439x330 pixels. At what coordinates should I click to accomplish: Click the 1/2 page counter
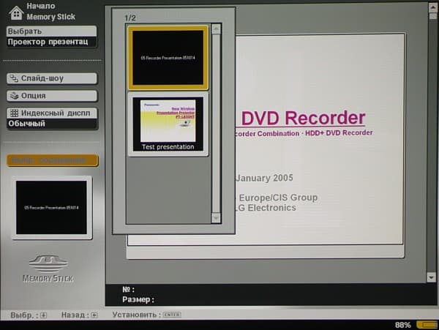130,18
